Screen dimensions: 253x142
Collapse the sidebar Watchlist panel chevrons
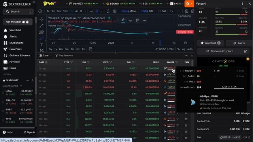pos(32,80)
